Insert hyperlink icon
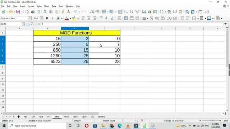Screen dimensions: 230x129 [x=169, y=12]
